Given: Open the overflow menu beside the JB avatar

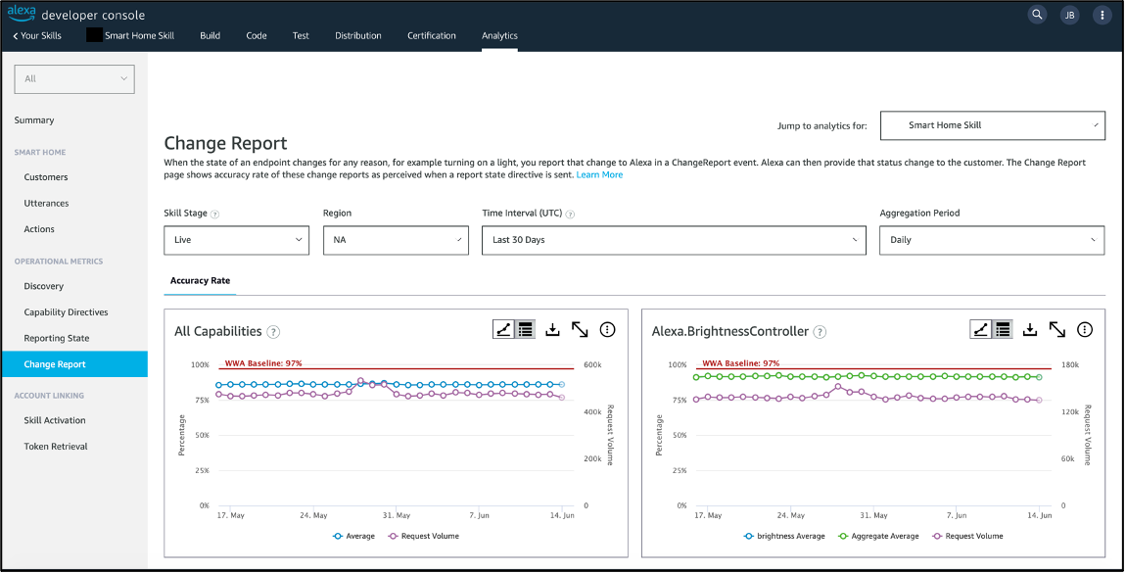Looking at the screenshot, I should point(1103,15).
